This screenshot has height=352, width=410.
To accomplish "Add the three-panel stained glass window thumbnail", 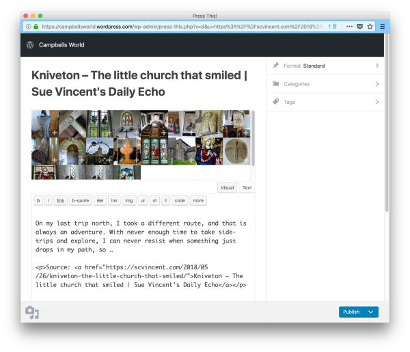I will click(x=154, y=151).
